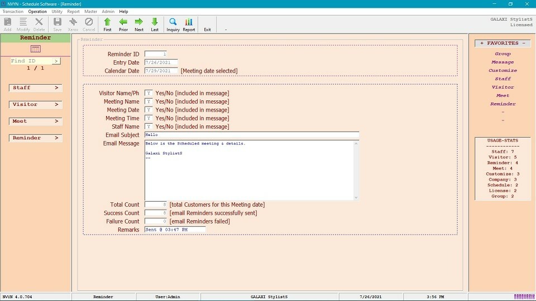
Task: Go to Next record arrow
Action: pos(139,25)
